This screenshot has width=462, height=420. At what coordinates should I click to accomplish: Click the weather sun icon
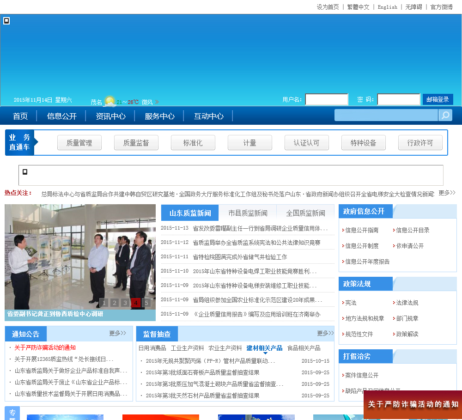tap(109, 101)
